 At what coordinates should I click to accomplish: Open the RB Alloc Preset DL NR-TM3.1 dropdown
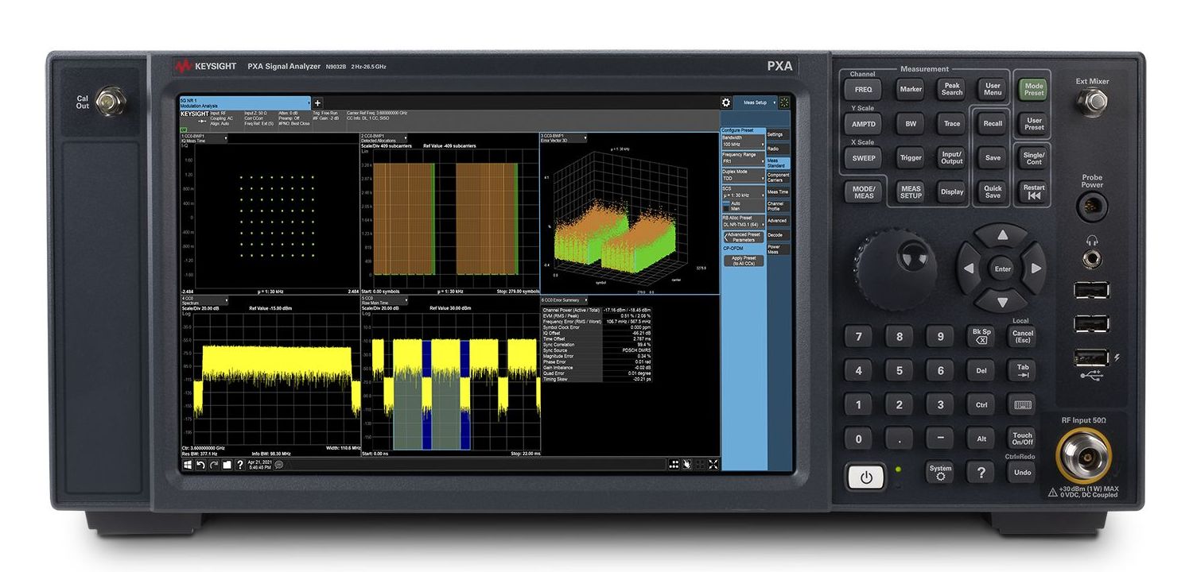743,221
